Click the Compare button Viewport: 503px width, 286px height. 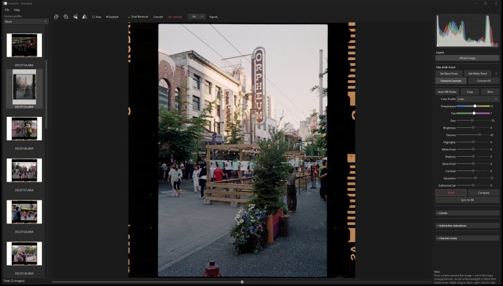[484, 193]
